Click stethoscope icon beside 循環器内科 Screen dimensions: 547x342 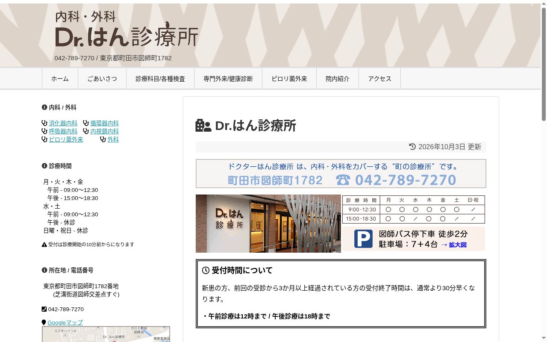tap(86, 123)
